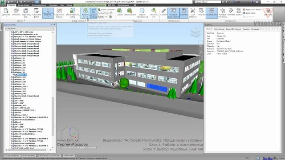Open Рабочая книга Quantification bottom tab

pos(49,156)
